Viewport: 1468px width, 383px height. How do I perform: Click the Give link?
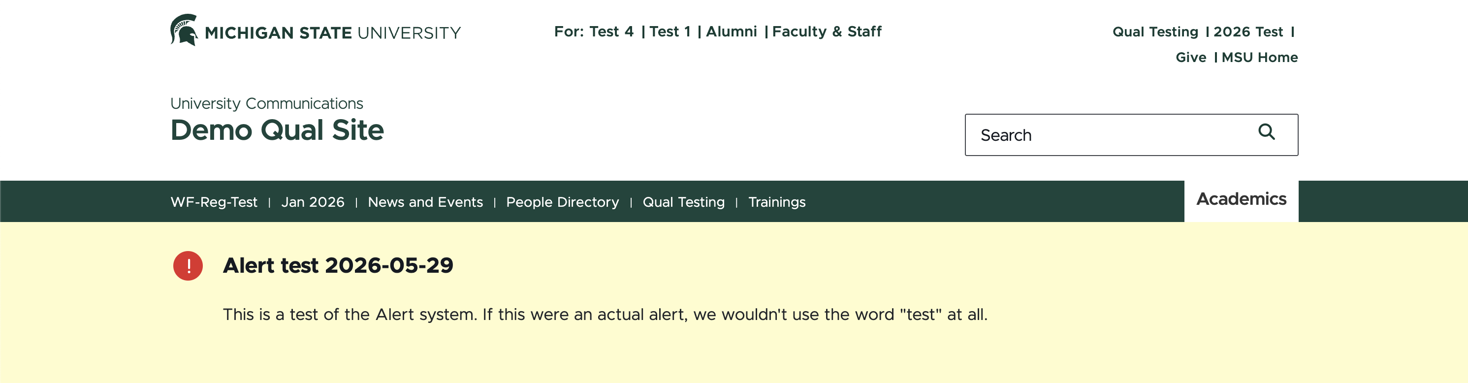(x=1190, y=58)
